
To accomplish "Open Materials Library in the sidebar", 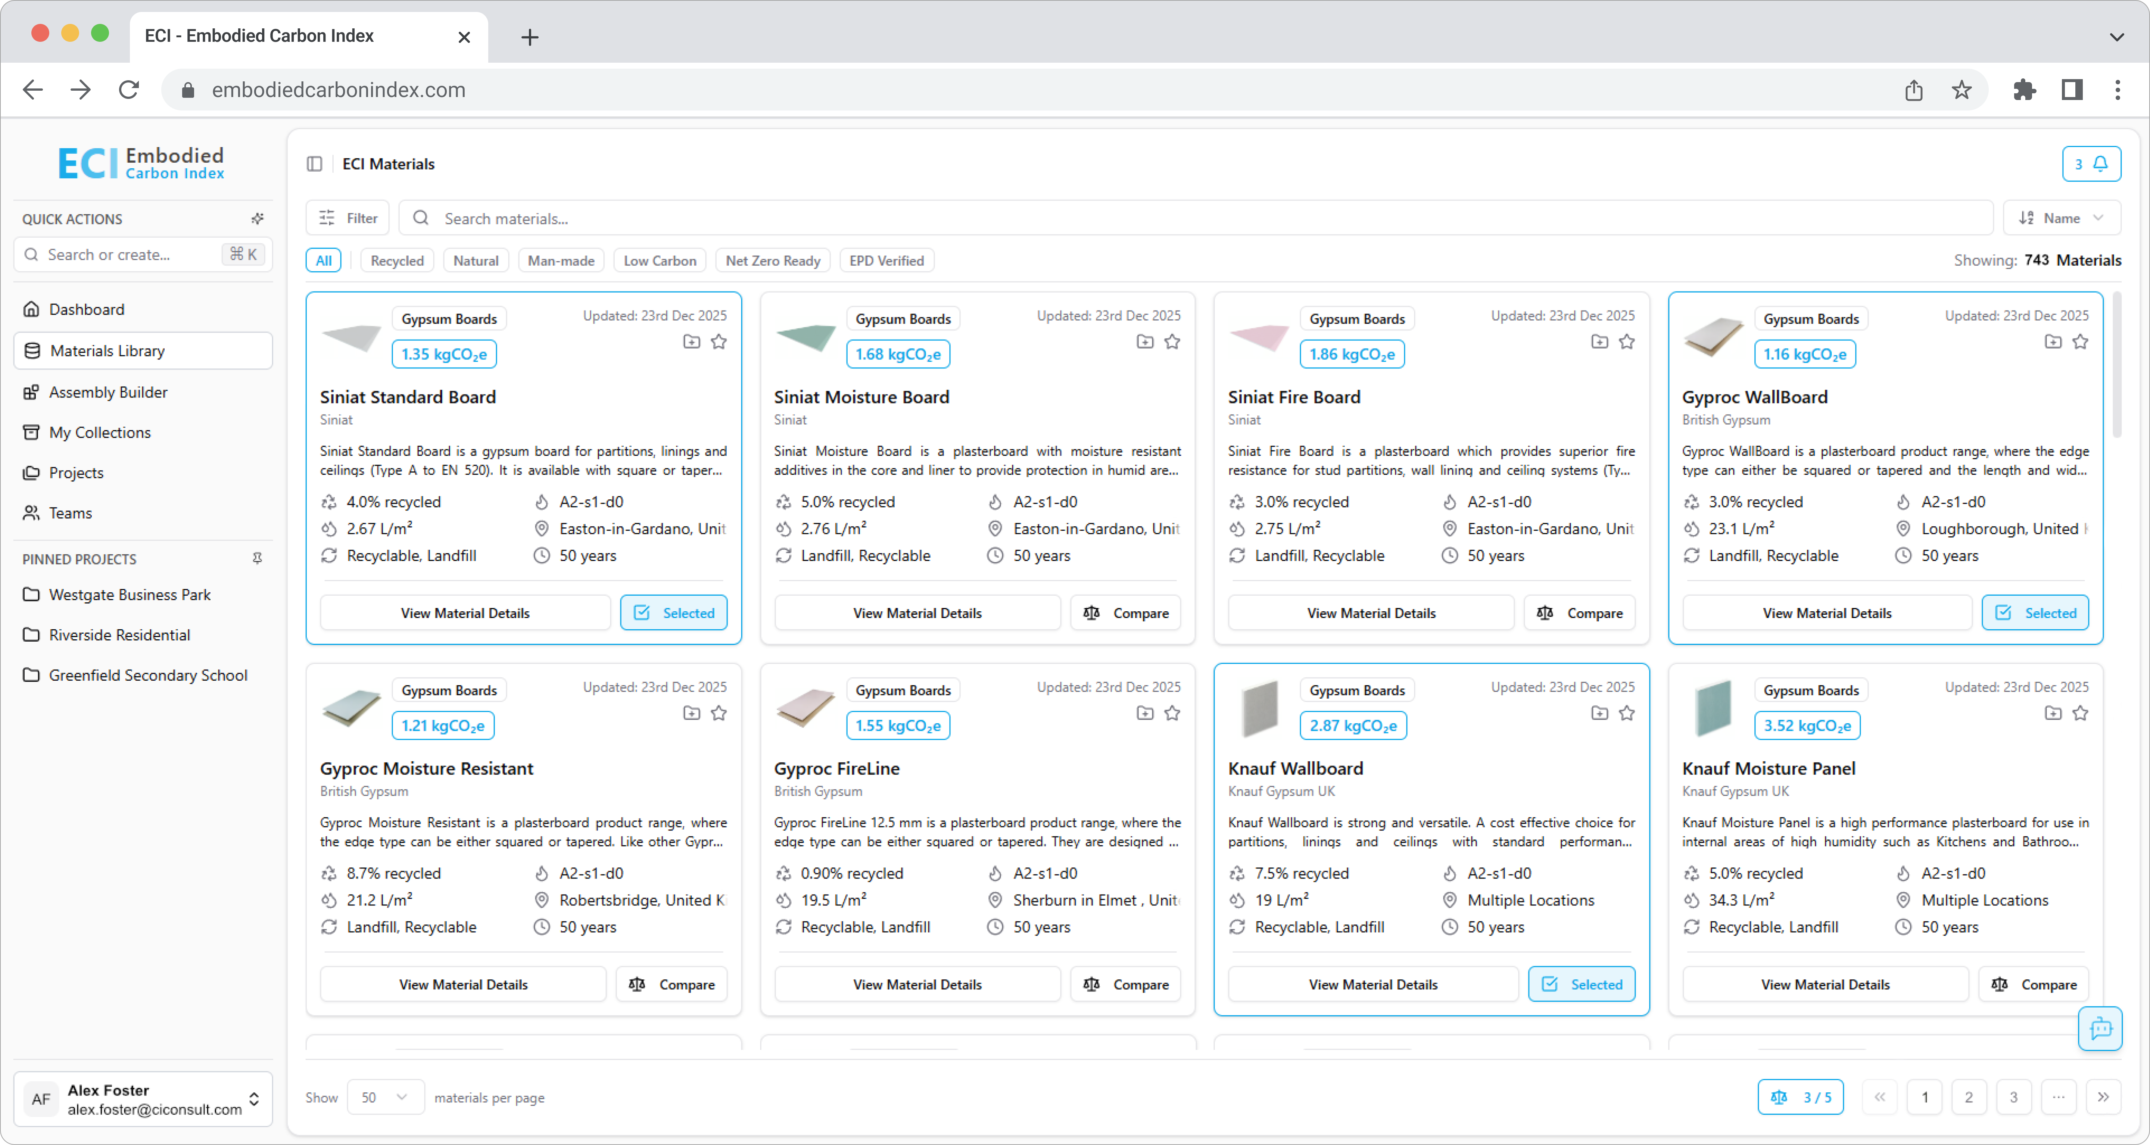I will click(x=143, y=350).
